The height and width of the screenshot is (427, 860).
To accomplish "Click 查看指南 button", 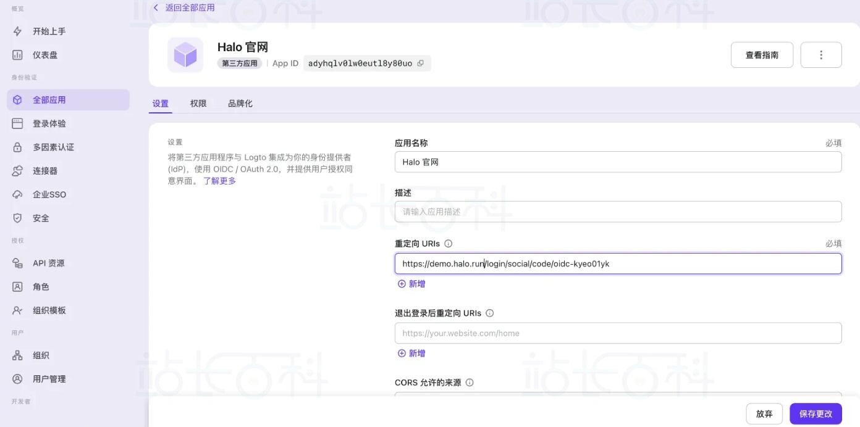I will [x=762, y=55].
